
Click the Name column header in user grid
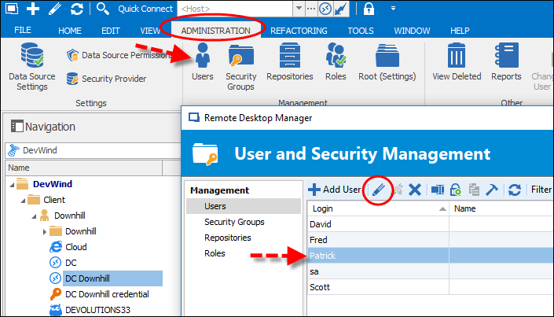[x=501, y=208]
